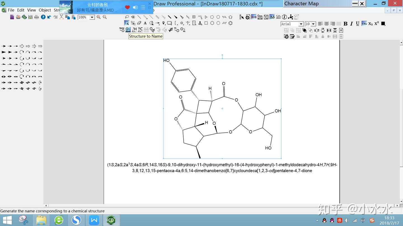Viewport: 403px width, 226px height.
Task: Select the Text tool
Action: [145, 23]
